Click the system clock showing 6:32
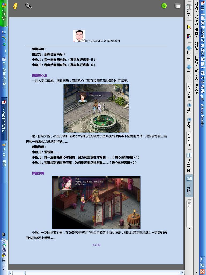Viewport: 206px width, 275px height. tap(4, 267)
